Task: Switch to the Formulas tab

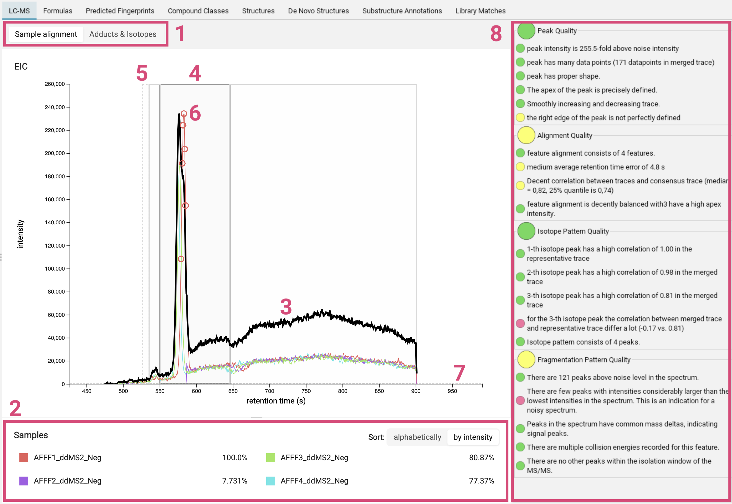Action: tap(58, 11)
